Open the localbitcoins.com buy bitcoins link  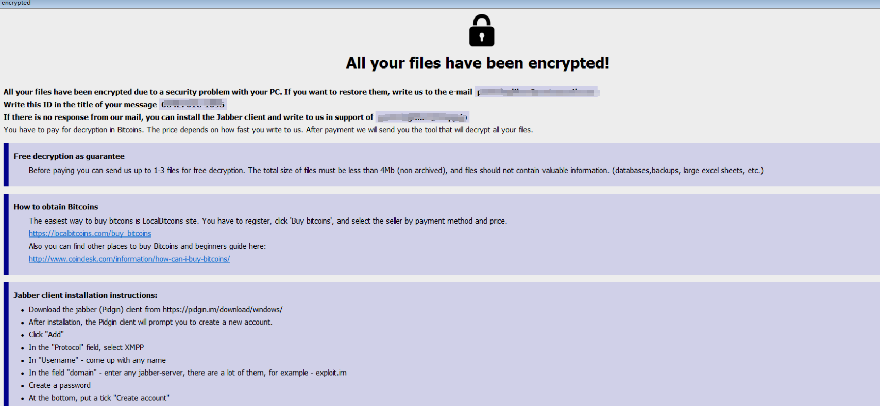[x=90, y=234]
